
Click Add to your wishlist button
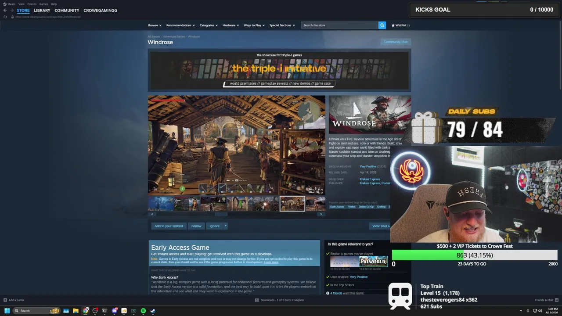[x=169, y=226]
